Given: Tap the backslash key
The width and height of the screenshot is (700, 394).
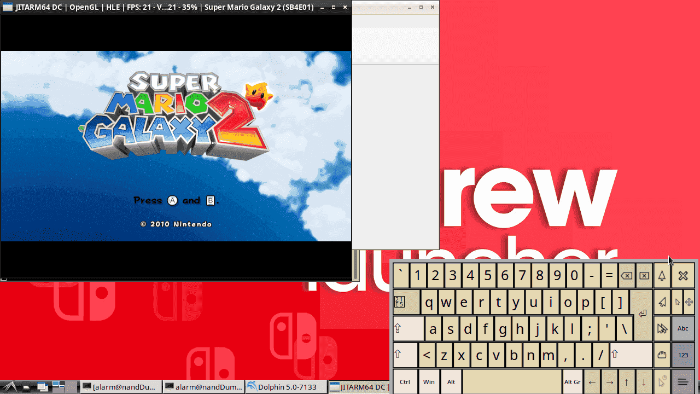Looking at the screenshot, I should pyautogui.click(x=625, y=328).
